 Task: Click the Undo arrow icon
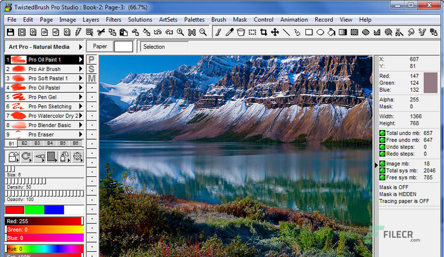pos(157,32)
